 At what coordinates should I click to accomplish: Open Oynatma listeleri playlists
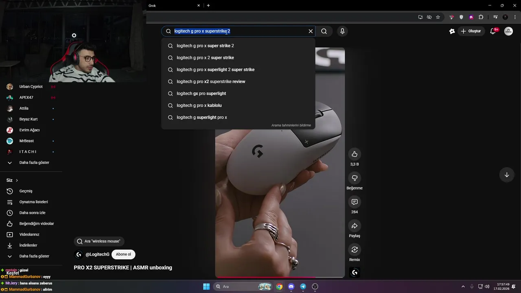[31, 202]
